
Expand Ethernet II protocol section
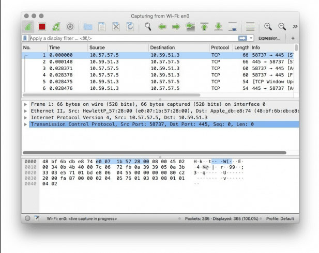point(26,110)
